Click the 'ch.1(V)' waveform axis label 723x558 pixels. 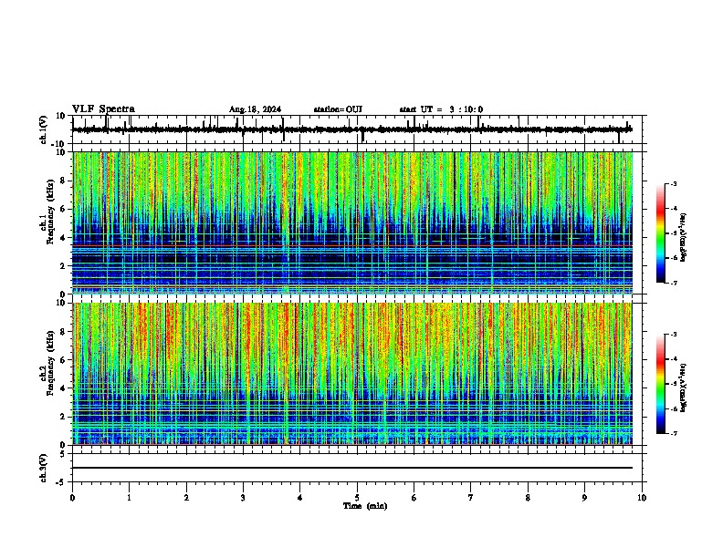[44, 129]
